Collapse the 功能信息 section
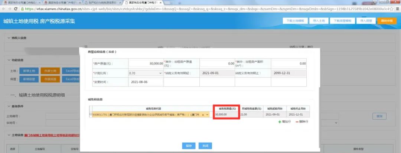 [x=9, y=60]
